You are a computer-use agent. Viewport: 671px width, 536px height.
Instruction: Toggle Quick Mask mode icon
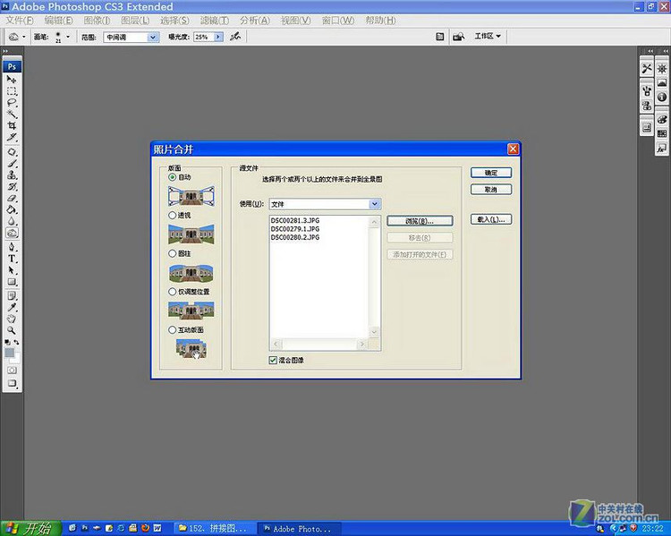[x=12, y=370]
